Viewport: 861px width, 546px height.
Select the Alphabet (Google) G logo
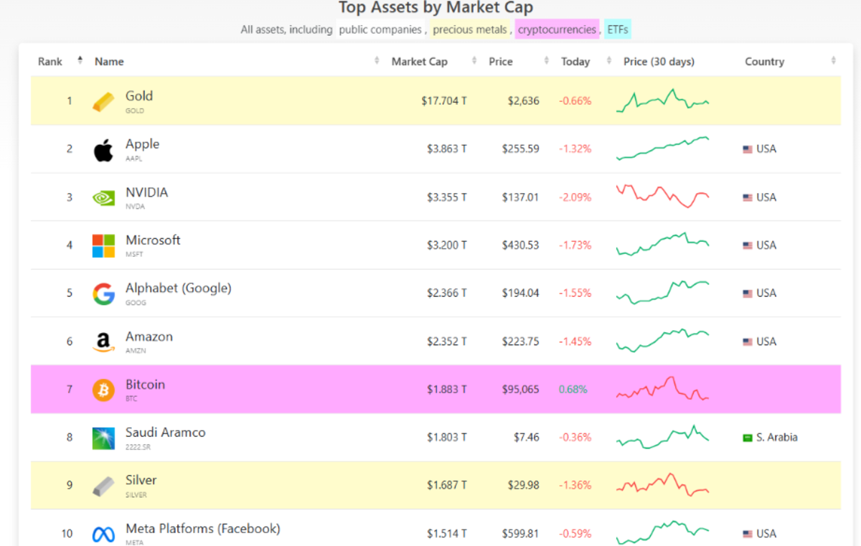(x=103, y=293)
